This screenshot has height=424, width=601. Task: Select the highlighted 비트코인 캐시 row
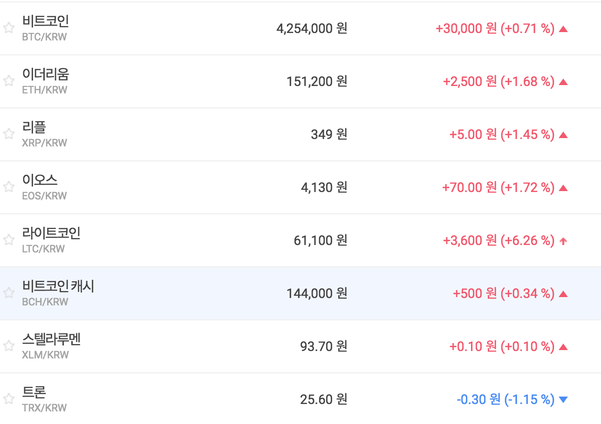(x=58, y=286)
